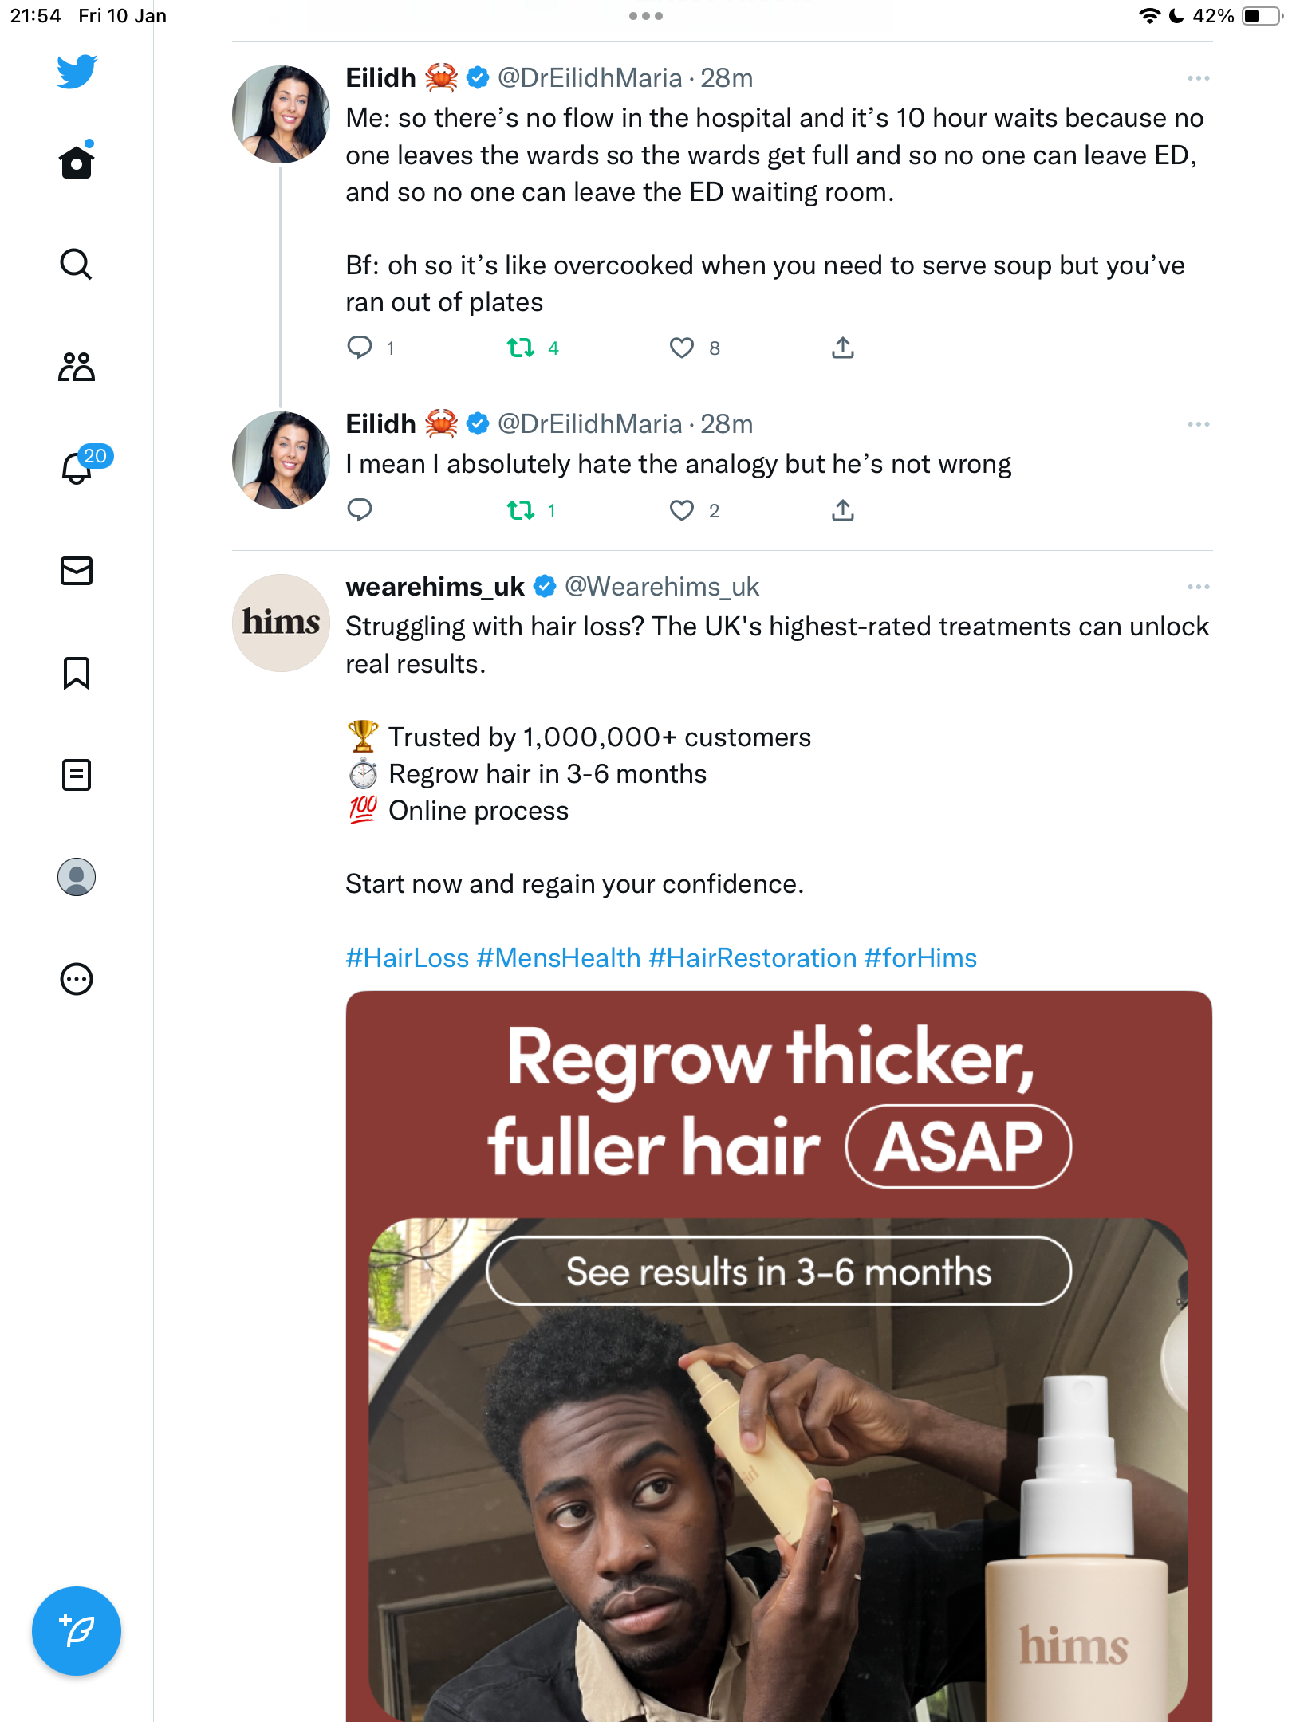Viewport: 1292px width, 1722px height.
Task: Open the Profile avatar icon in the sidebar
Action: pos(77,877)
